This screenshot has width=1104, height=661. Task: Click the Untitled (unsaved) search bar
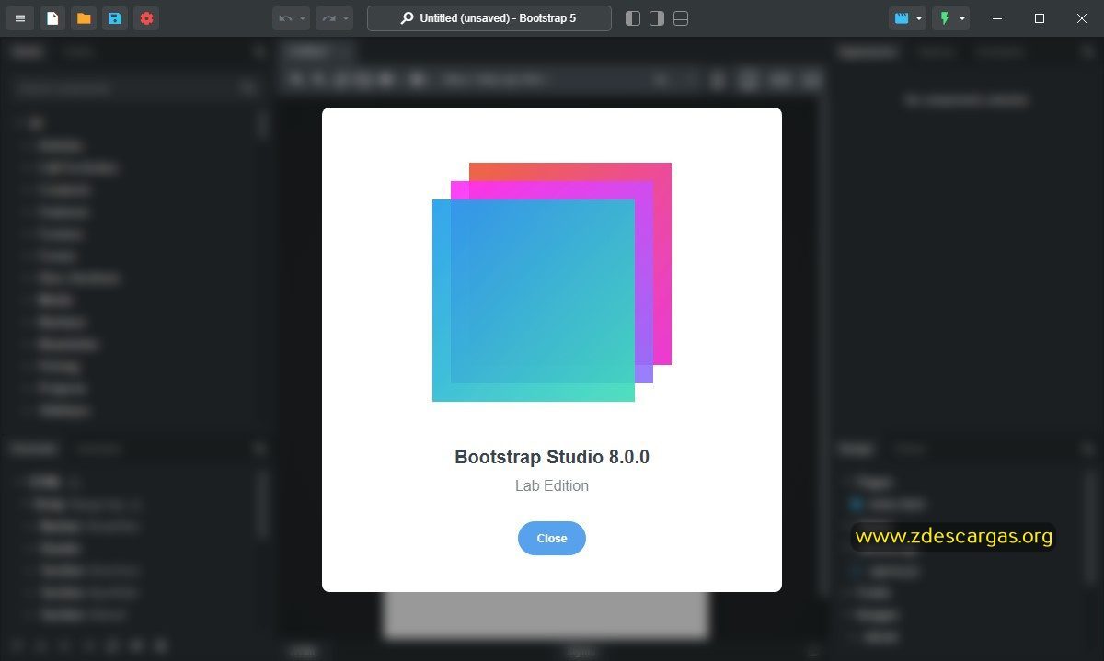(489, 18)
